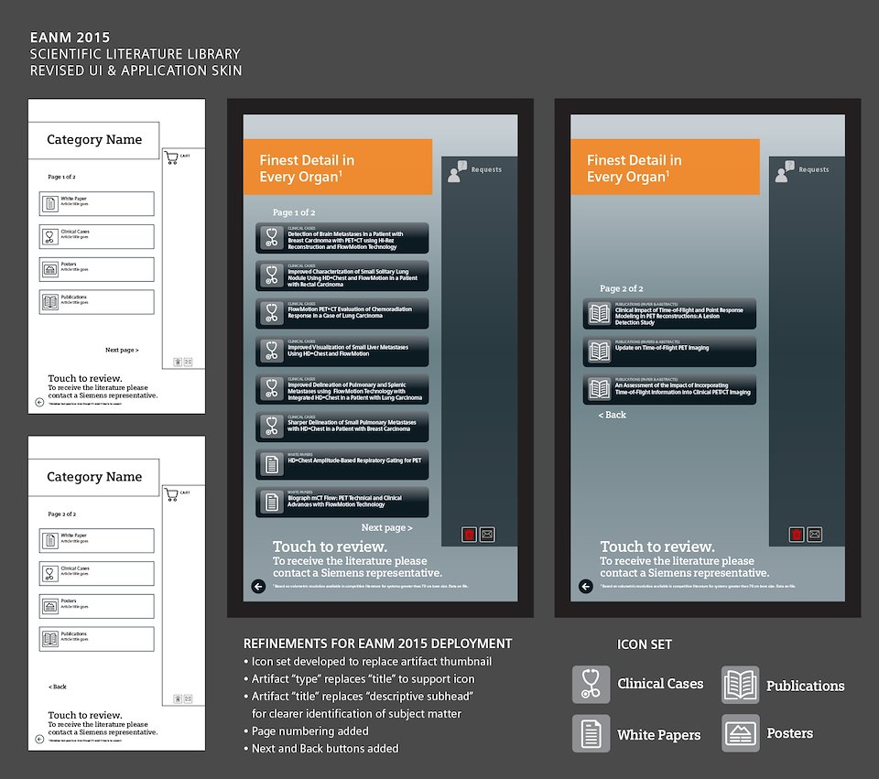Viewport: 879px width, 779px height.
Task: Select Clinical Cases row in Page 2 wireframe
Action: (x=96, y=573)
